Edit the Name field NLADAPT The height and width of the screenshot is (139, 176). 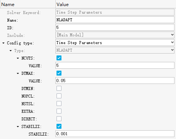click(x=115, y=20)
